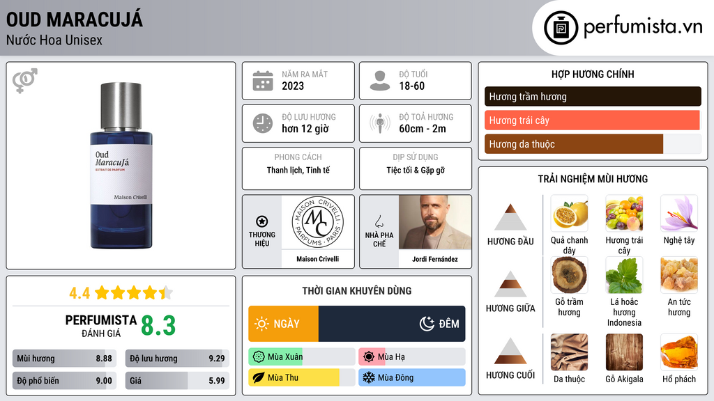Viewport: 714px width, 401px height.
Task: Click the Giá 5.99 score bar
Action: tap(177, 381)
